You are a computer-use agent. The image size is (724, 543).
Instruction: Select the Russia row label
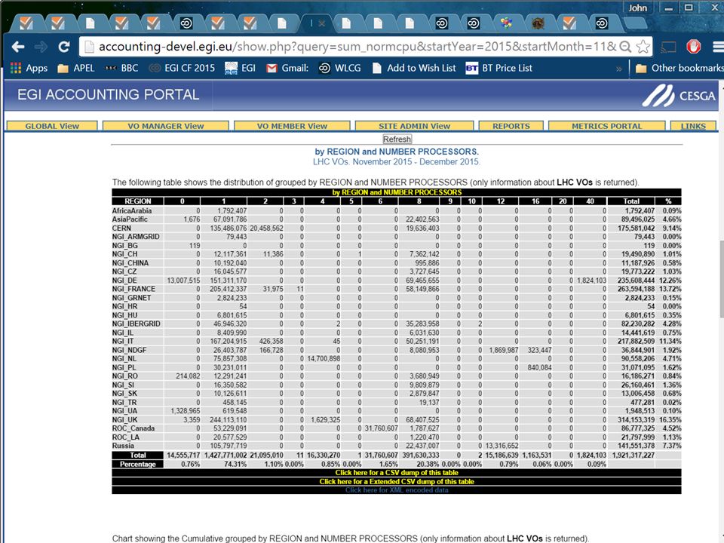pyautogui.click(x=123, y=446)
